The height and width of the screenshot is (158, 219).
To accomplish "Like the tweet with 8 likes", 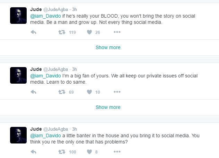I will click(x=89, y=152).
